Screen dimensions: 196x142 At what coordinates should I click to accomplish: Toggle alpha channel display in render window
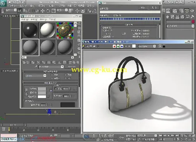pyautogui.click(x=126, y=46)
